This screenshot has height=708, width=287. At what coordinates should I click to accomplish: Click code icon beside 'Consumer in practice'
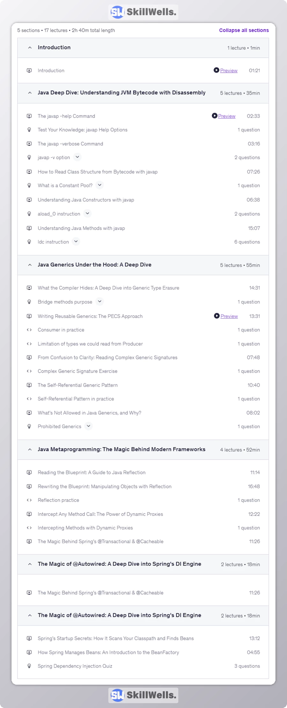(29, 330)
